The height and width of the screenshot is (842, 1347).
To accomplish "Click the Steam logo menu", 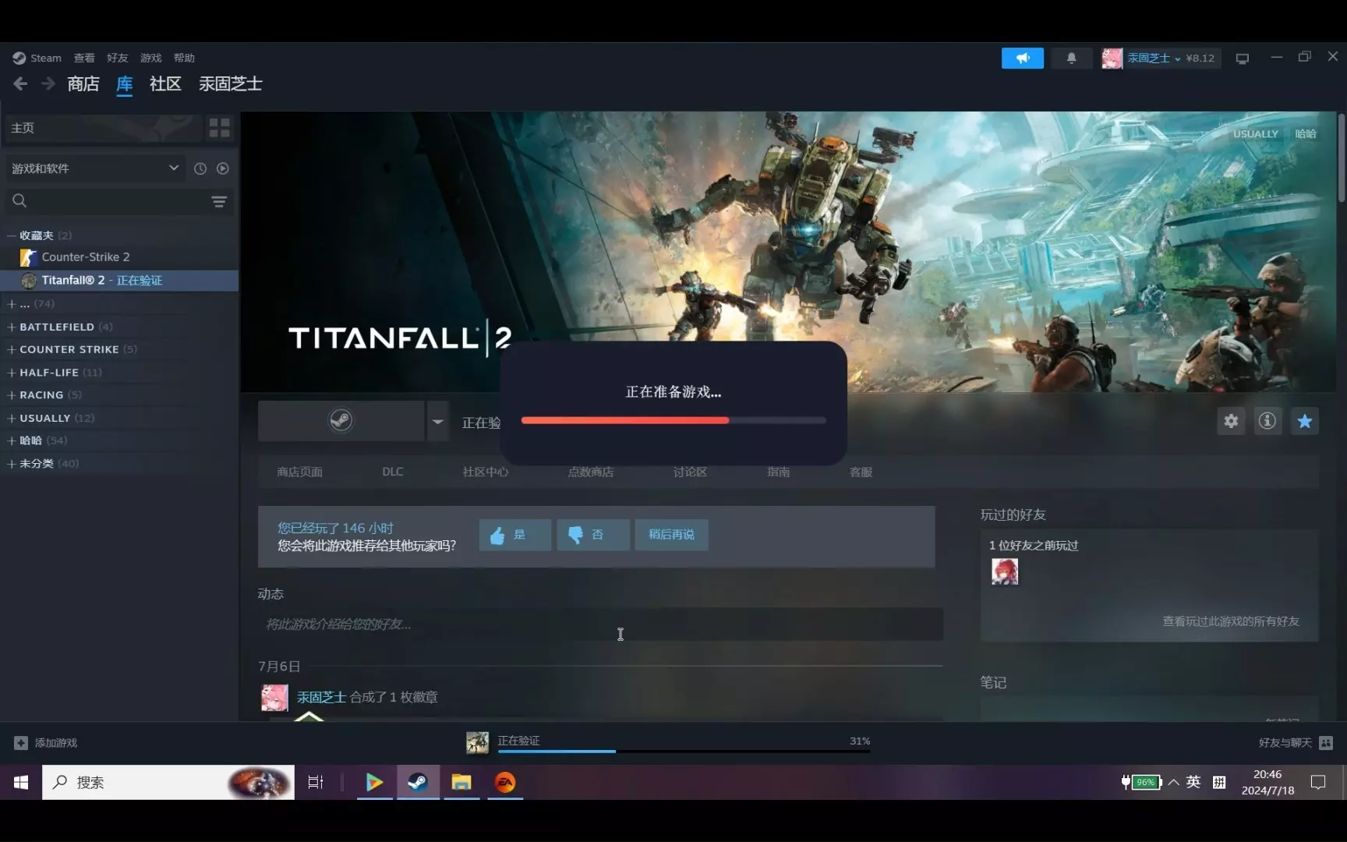I will pyautogui.click(x=37, y=58).
